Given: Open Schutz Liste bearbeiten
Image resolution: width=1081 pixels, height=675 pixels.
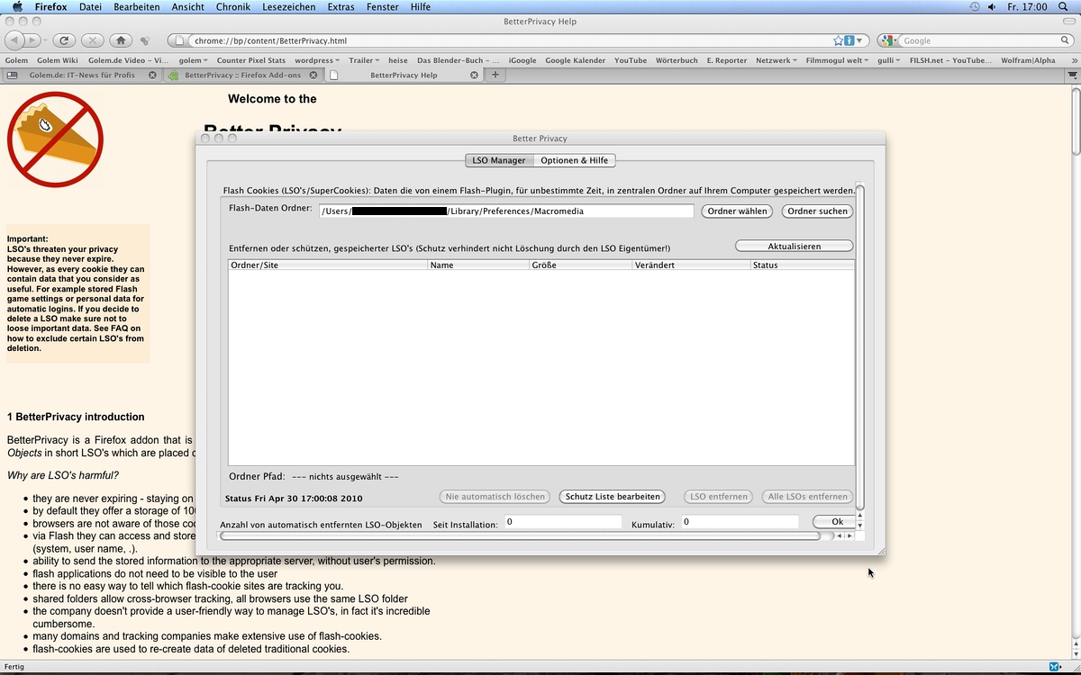Looking at the screenshot, I should pos(613,496).
